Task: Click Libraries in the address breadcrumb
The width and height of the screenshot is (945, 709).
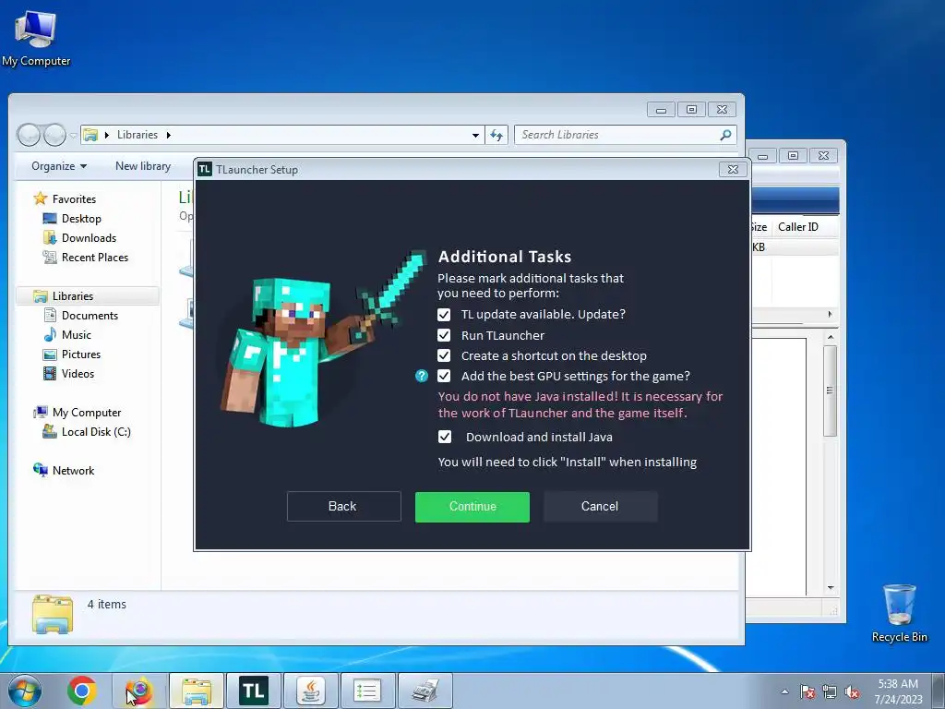Action: 138,135
